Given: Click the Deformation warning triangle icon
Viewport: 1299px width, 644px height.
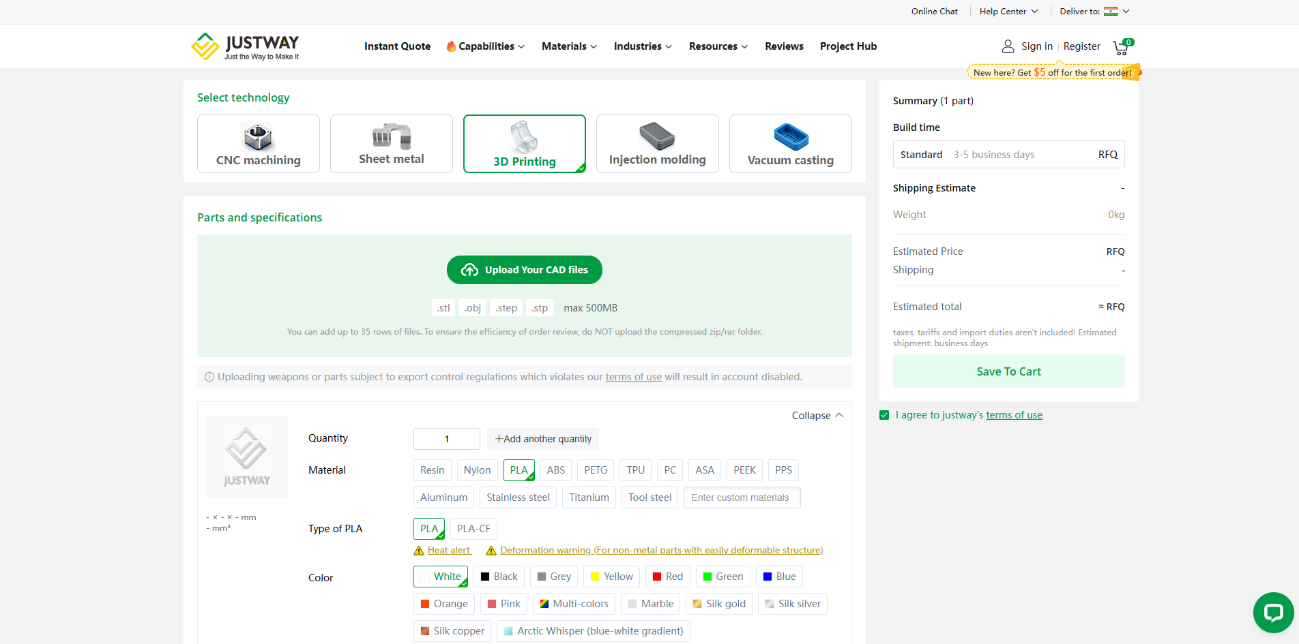Looking at the screenshot, I should (491, 551).
